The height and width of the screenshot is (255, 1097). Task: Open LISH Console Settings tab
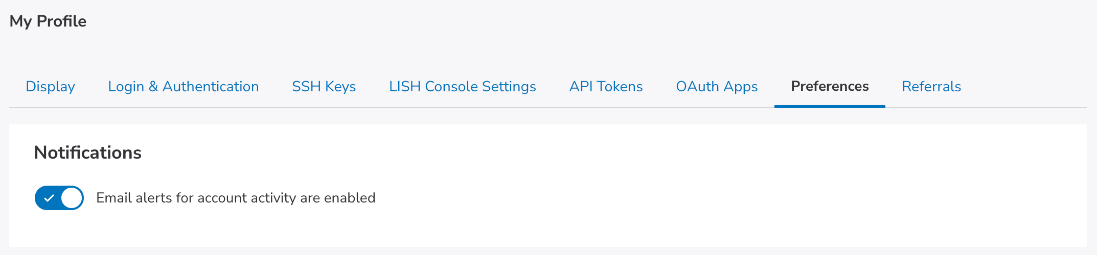point(462,87)
